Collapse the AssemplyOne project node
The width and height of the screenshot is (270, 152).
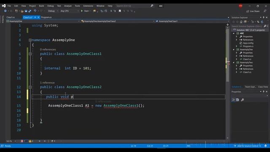coord(234,50)
